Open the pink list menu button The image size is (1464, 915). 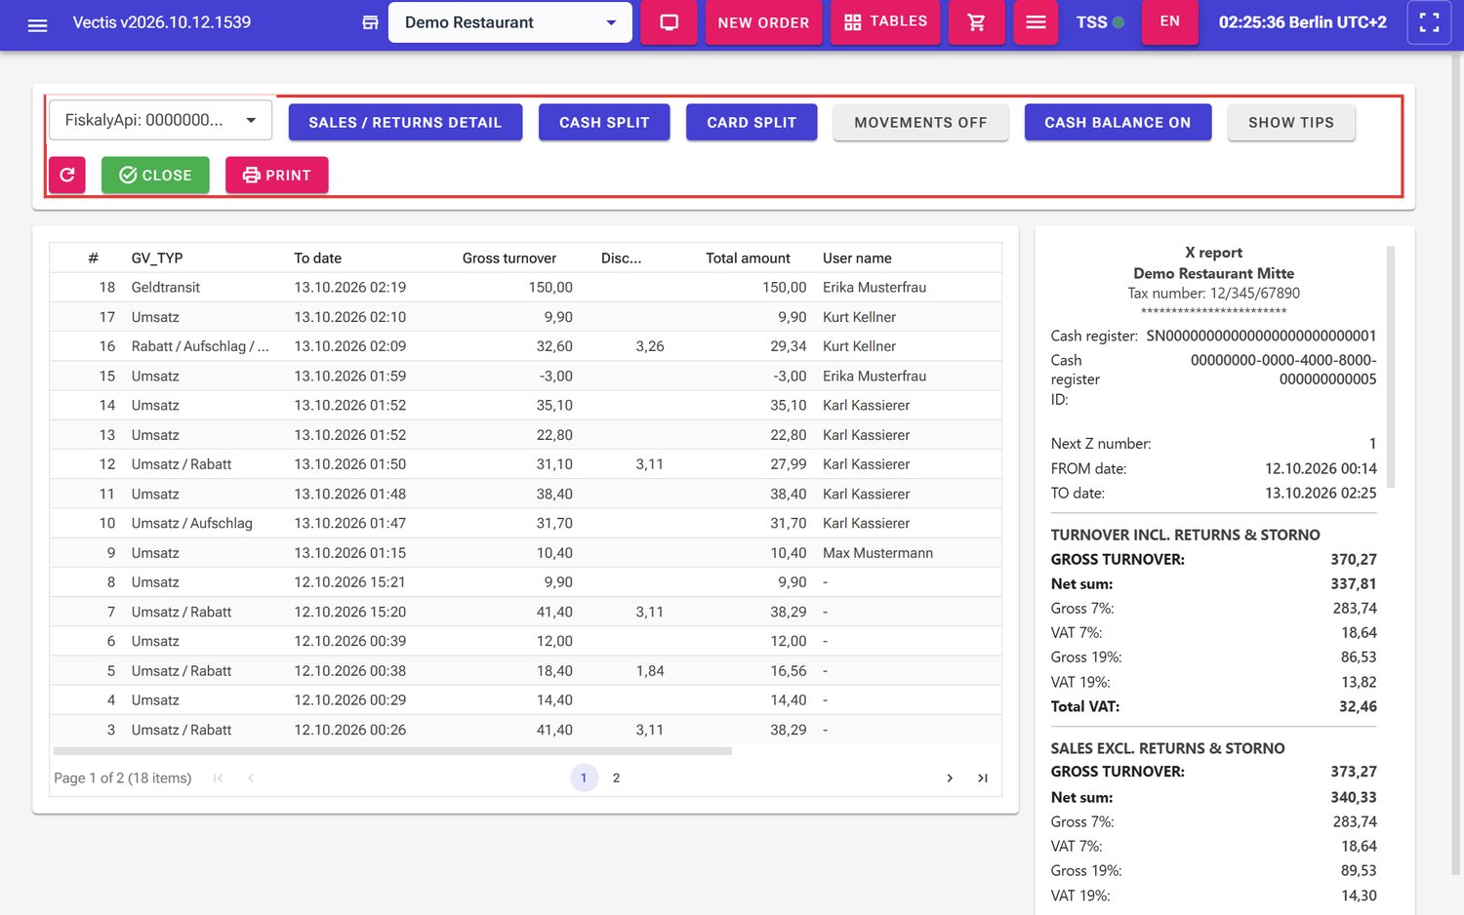(x=1036, y=22)
